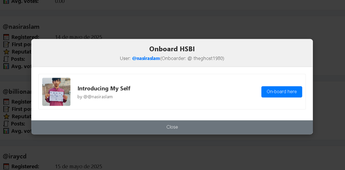Click Avg. votes chart icon under @nasiraslam

[x=6, y=66]
